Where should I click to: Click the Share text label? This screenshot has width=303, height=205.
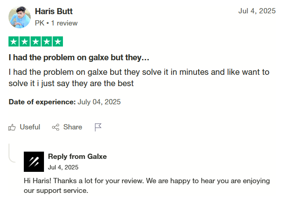(73, 127)
